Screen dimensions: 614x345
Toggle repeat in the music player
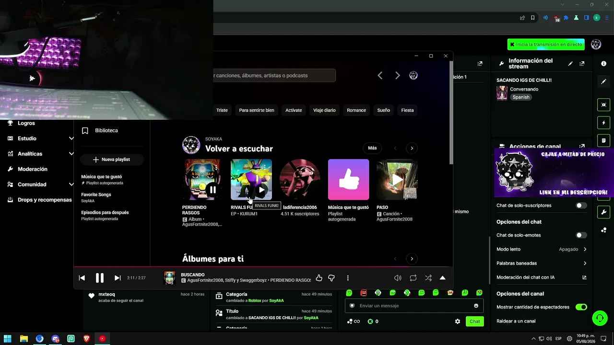(x=413, y=278)
